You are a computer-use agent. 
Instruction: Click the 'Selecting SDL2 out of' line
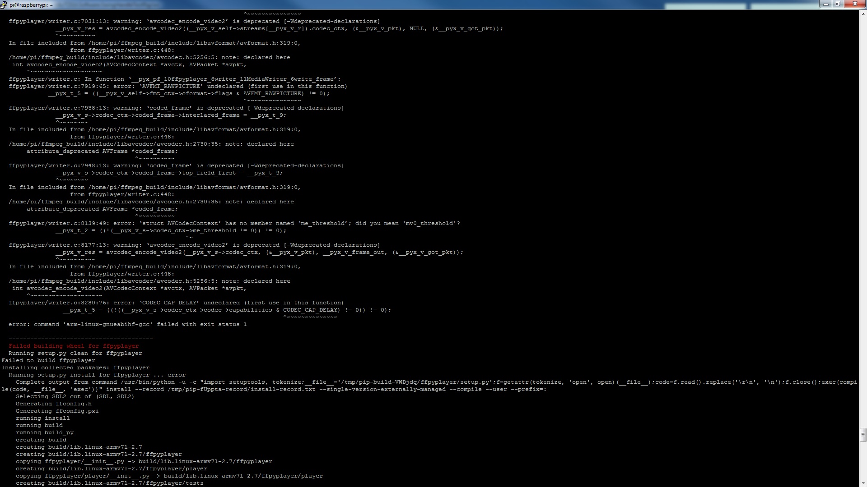tap(75, 396)
